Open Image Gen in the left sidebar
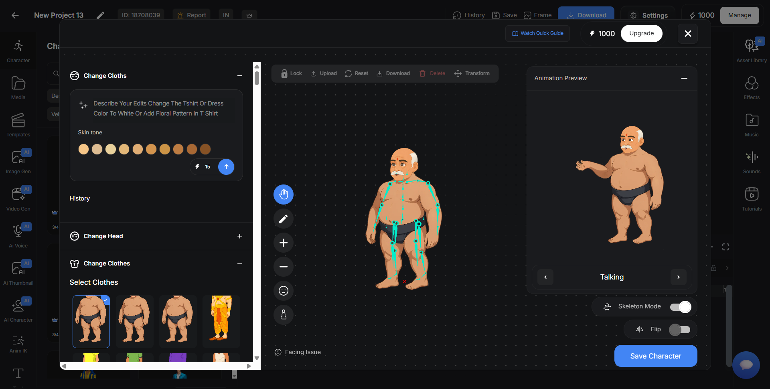The width and height of the screenshot is (770, 389). pos(18,162)
